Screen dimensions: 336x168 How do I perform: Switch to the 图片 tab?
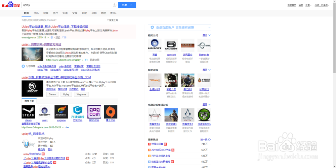coord(55,13)
